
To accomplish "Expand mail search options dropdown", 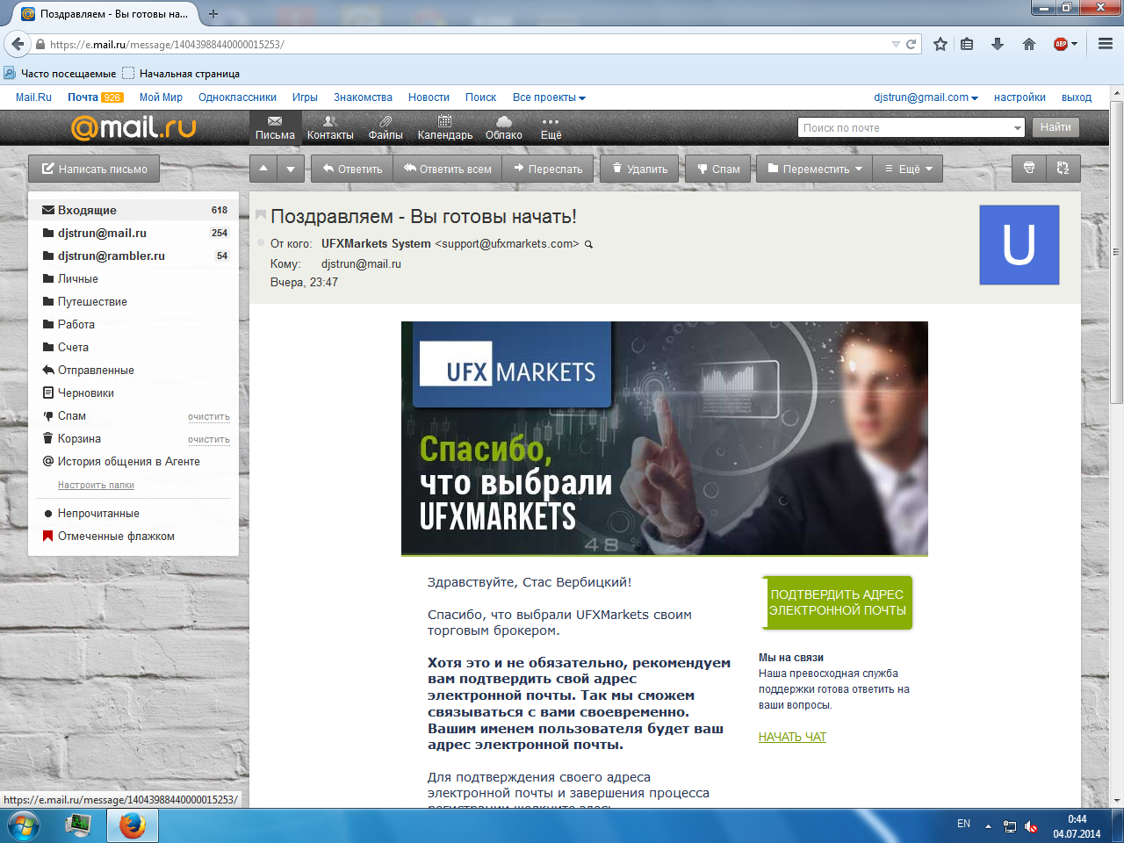I will pos(1018,128).
